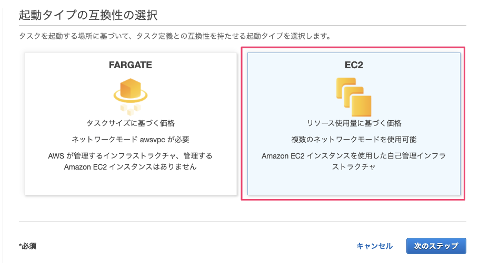This screenshot has height=263, width=479.
Task: Click the 複数のネットワークモードを使用可能 line
Action: click(354, 140)
